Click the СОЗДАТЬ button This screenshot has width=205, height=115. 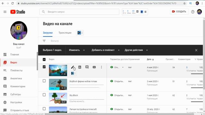(x=179, y=11)
